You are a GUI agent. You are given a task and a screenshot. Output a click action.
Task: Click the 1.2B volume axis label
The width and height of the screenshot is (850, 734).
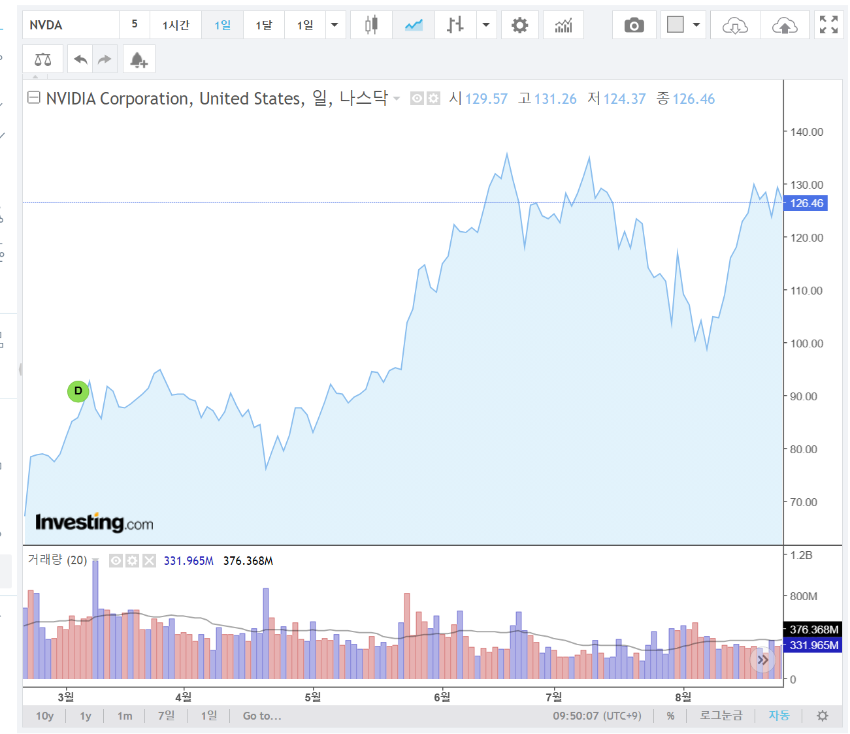pos(801,555)
